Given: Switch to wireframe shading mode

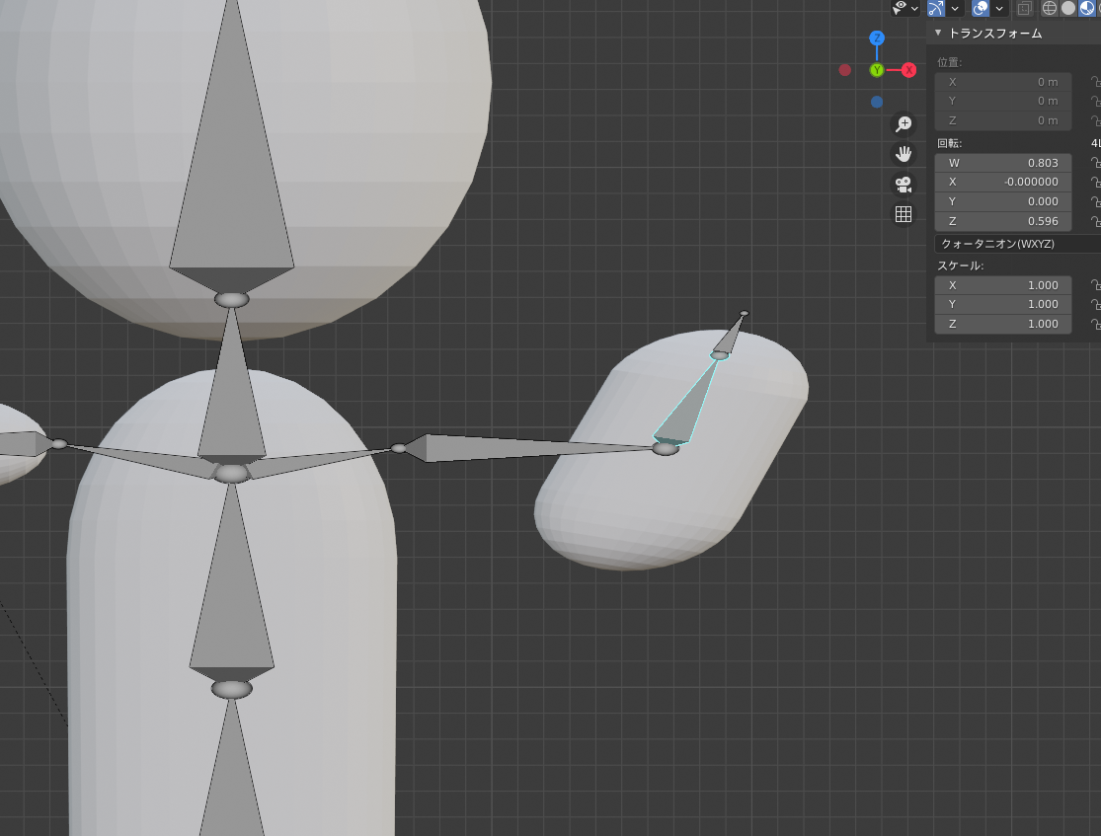Looking at the screenshot, I should (1049, 8).
